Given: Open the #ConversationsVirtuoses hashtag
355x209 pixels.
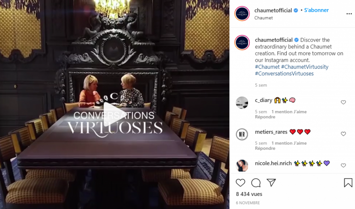Looking at the screenshot, I should [x=284, y=74].
